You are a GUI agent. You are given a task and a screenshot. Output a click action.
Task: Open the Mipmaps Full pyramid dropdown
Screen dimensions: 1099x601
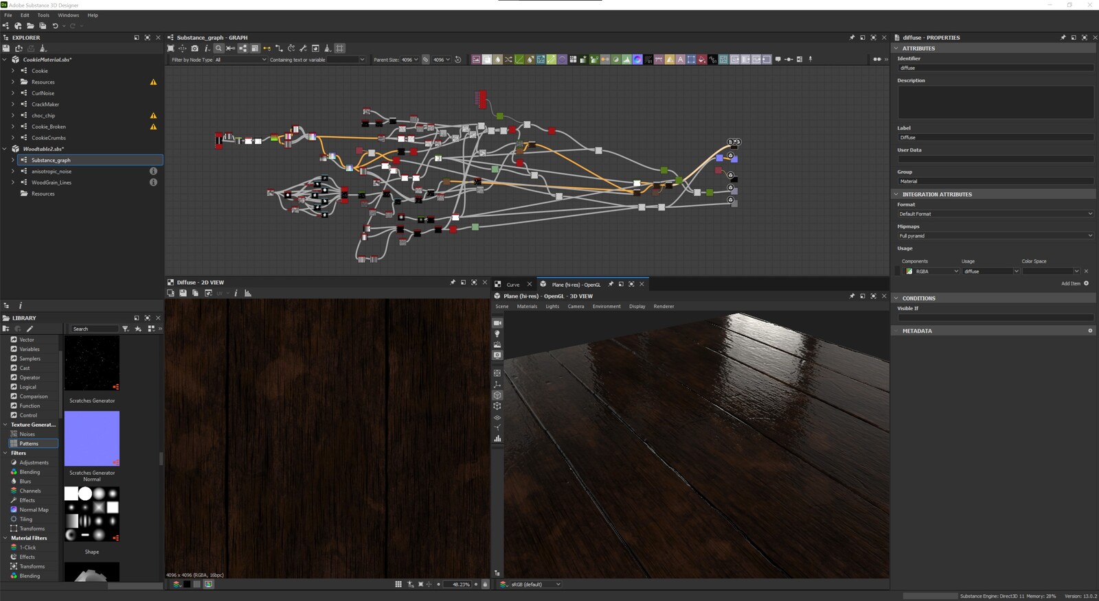995,236
